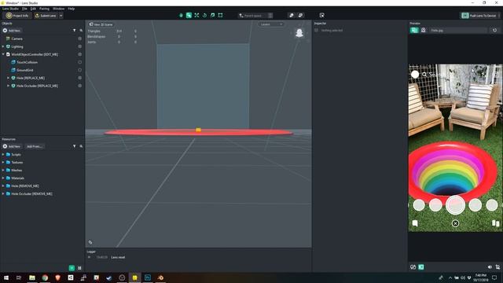Open the Pairing menu
The image size is (503, 283).
point(44,9)
